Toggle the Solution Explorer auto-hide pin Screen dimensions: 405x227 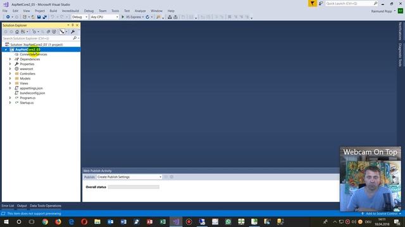pos(73,25)
